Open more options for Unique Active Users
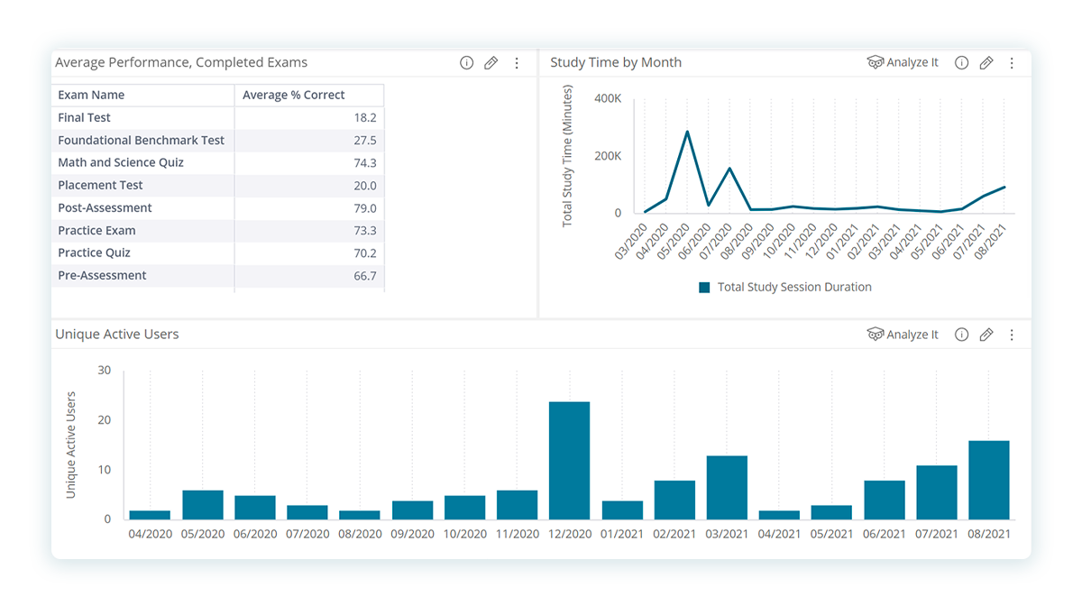The image size is (1082, 606). (x=1012, y=335)
